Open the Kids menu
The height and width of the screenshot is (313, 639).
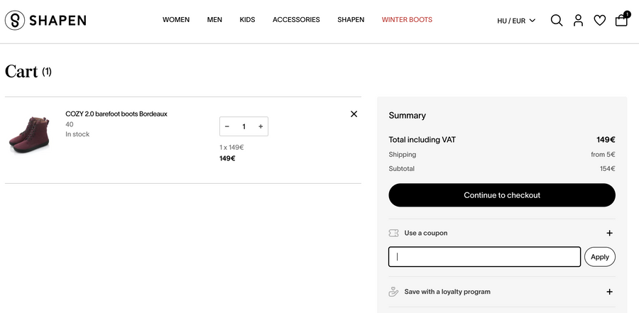click(x=247, y=20)
